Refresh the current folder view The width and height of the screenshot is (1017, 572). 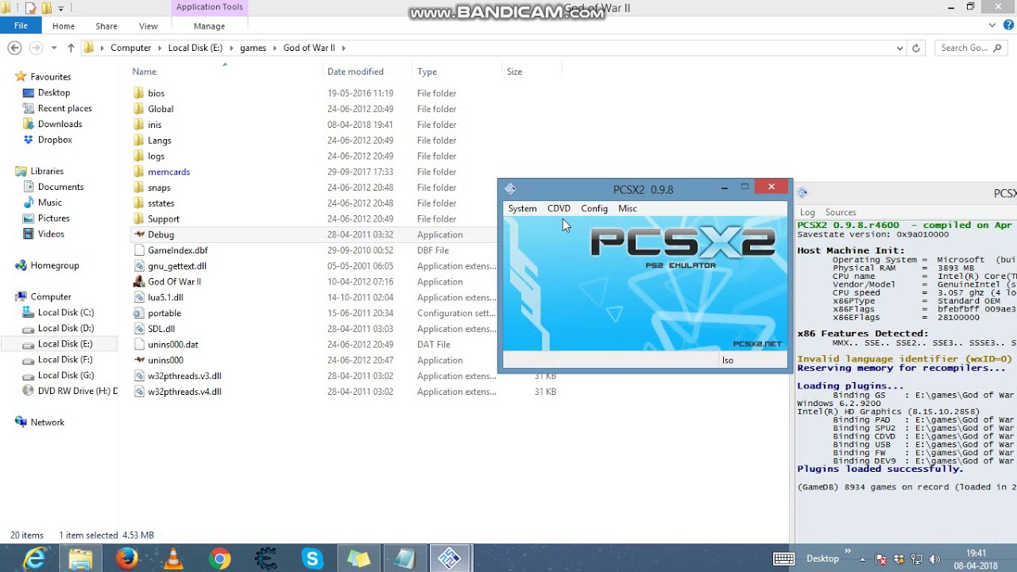point(915,48)
